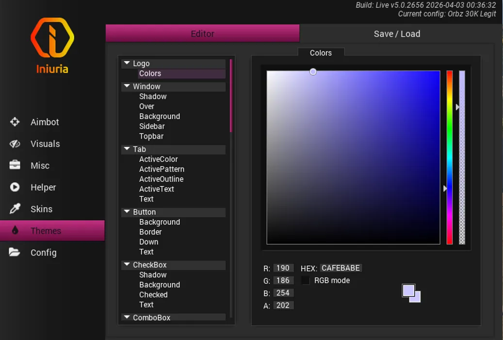Click the Helper play-circle icon

pos(15,187)
